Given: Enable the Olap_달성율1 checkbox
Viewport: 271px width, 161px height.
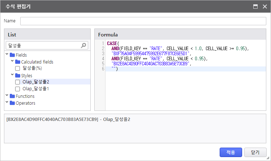Looking at the screenshot, I should click(x=18, y=89).
